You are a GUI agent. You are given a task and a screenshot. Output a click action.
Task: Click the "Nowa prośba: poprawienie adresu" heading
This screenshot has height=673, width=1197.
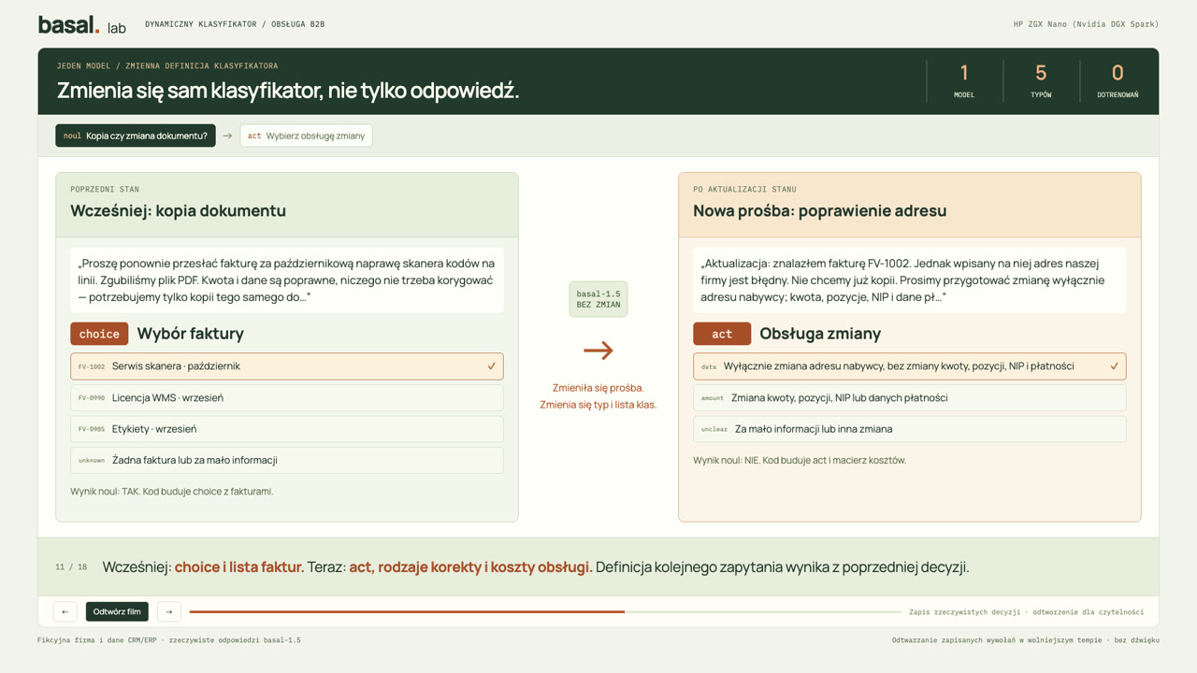coord(819,210)
